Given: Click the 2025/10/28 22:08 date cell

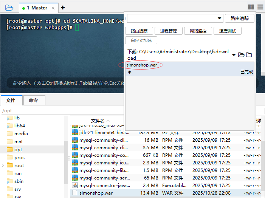Looking at the screenshot, I should point(211,193).
